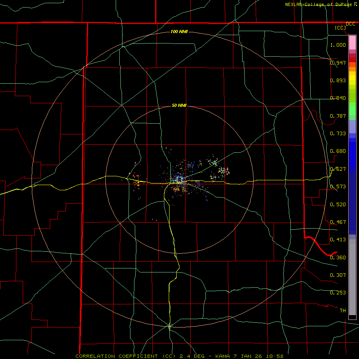
Task: Select the 0.573 scale value
Action: 338,186
